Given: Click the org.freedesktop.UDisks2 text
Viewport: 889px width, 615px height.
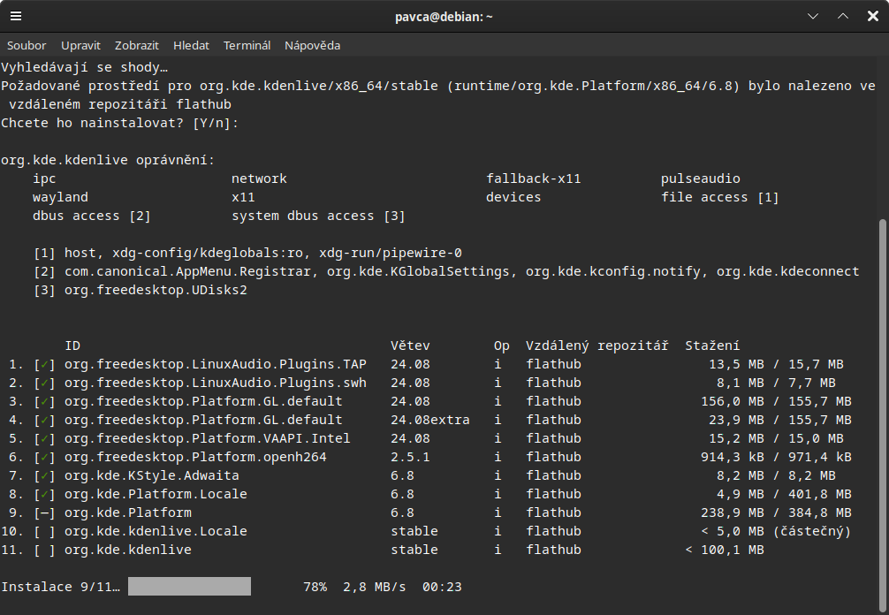Looking at the screenshot, I should 156,290.
